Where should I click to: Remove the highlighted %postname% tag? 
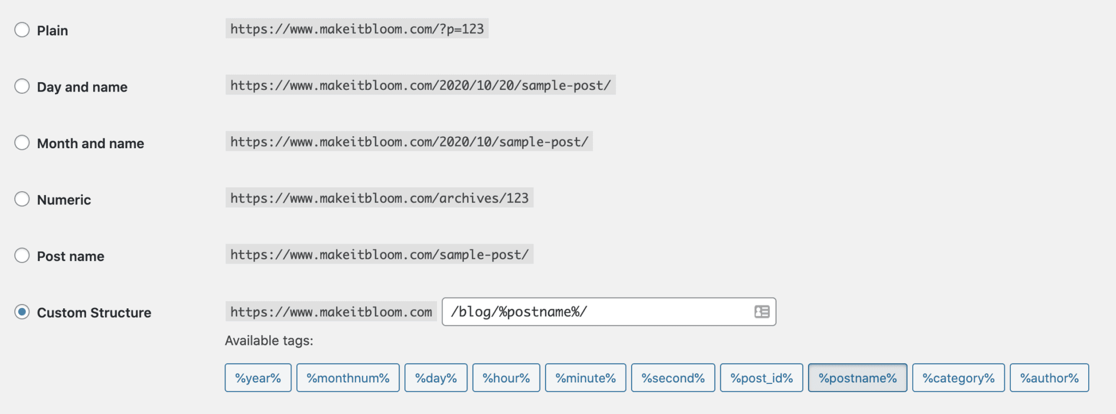(x=858, y=378)
